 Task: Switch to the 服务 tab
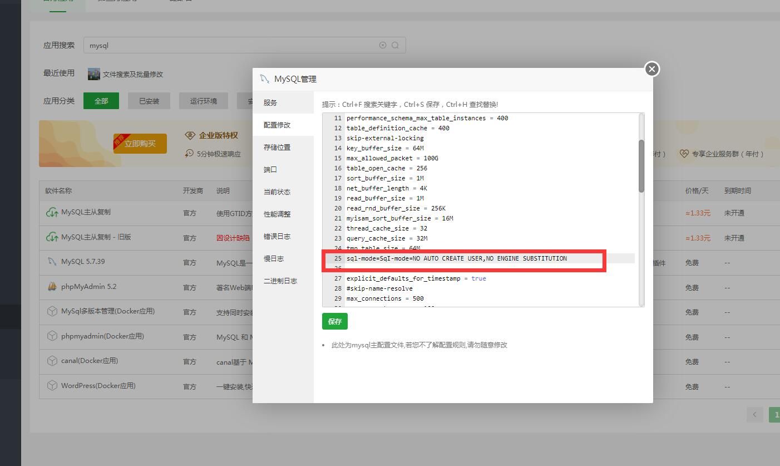[270, 102]
